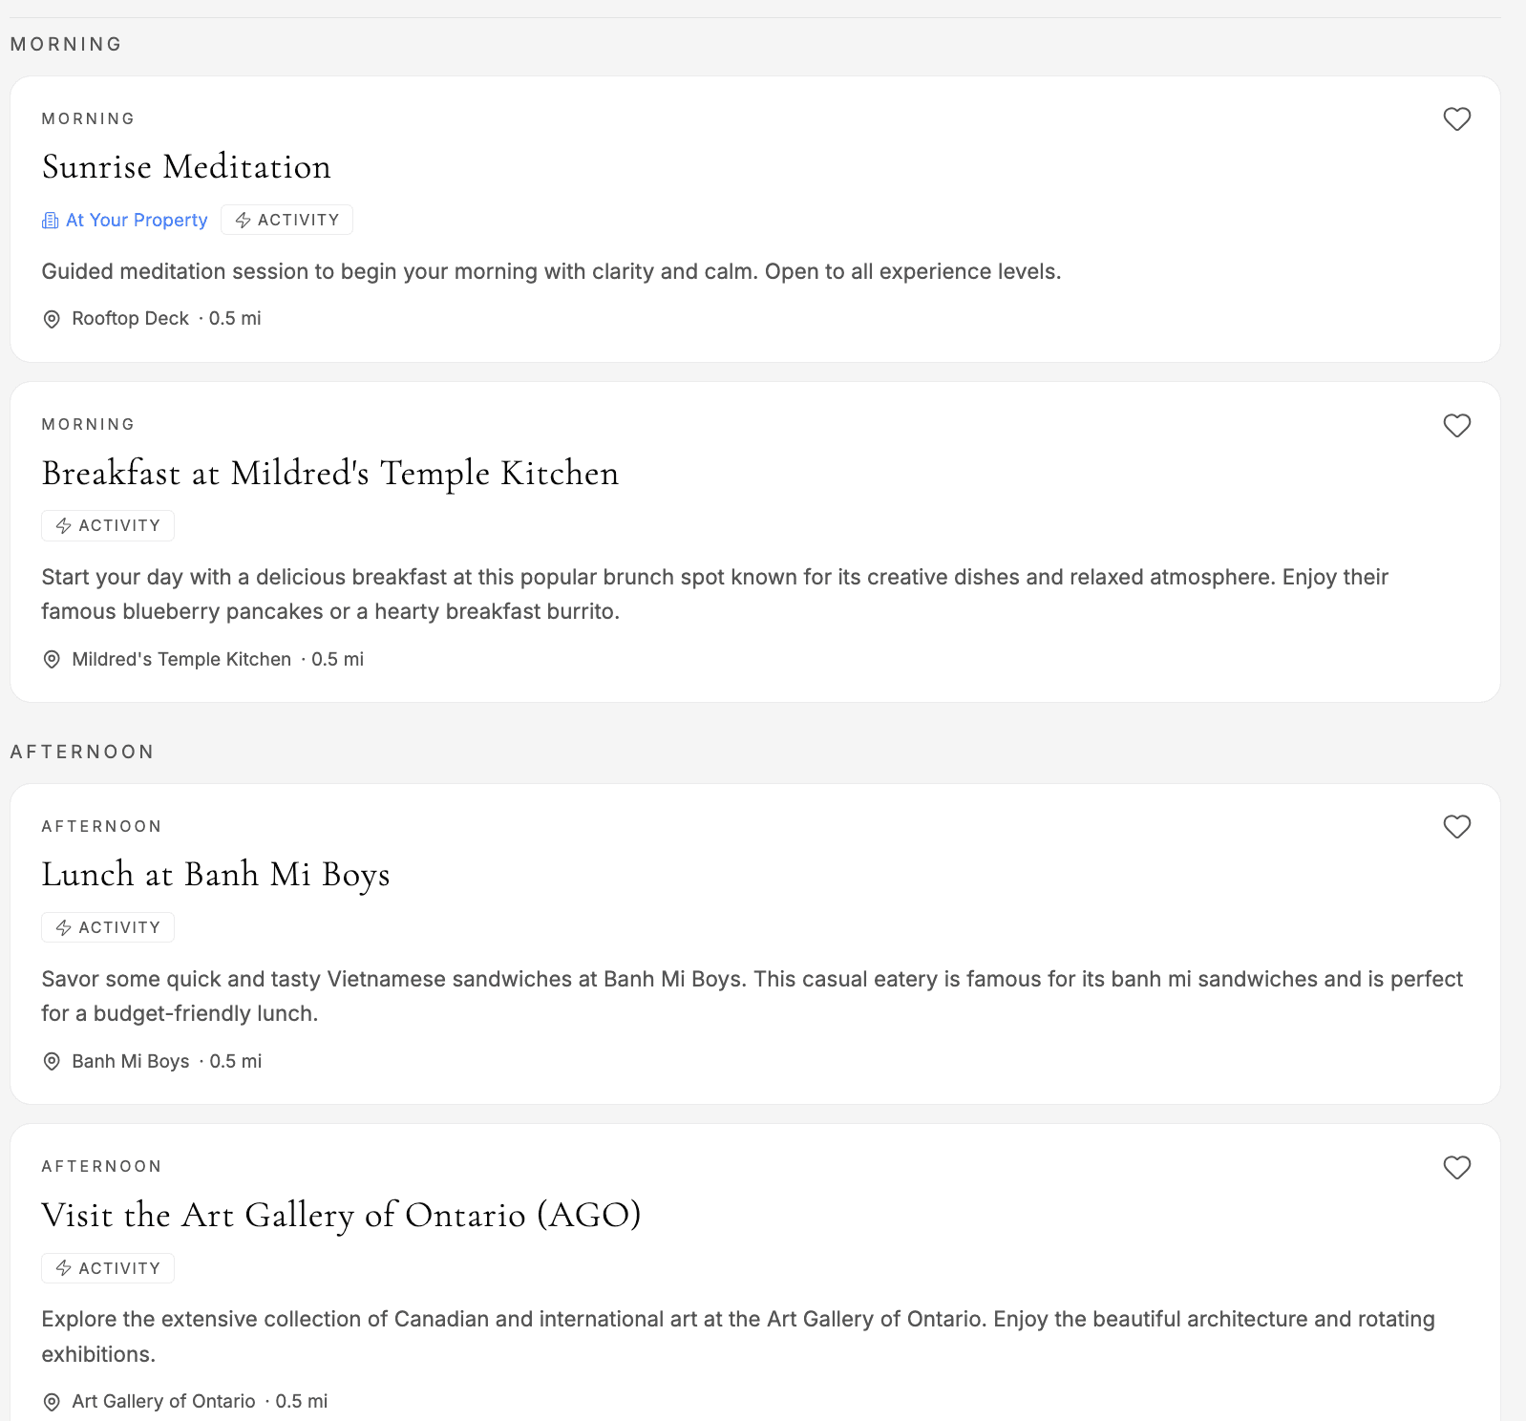Click the Activity tag under Sunrise Meditation
Screen dimensions: 1526x1421
click(x=286, y=220)
